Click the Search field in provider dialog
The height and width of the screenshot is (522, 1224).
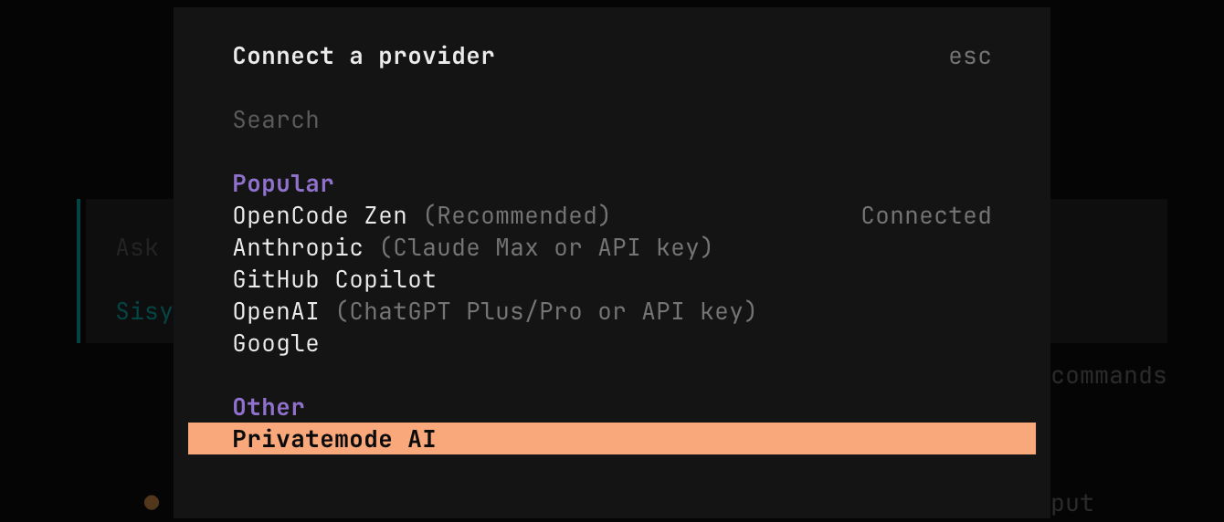pos(276,120)
